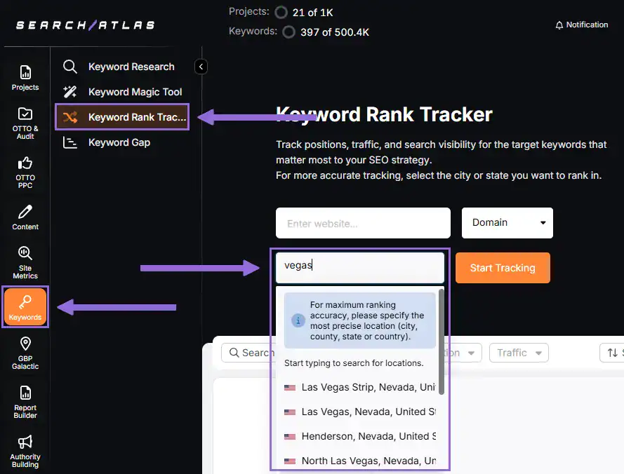Image resolution: width=624 pixels, height=474 pixels.
Task: Open Keyword Research
Action: point(131,66)
